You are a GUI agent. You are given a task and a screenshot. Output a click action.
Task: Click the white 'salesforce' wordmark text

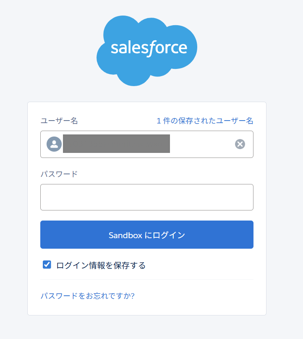tap(149, 47)
